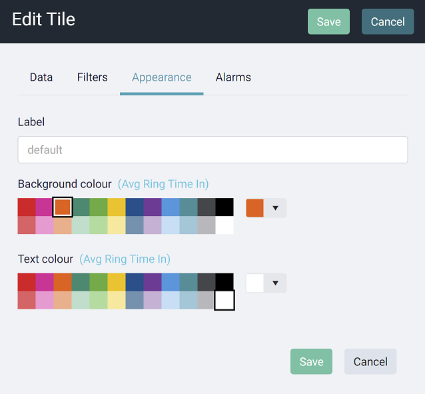
Task: Choose the magenta text colour swatch
Action: (x=45, y=282)
